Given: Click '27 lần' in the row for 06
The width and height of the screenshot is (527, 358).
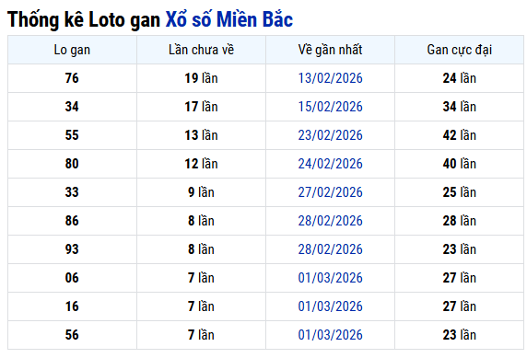Looking at the screenshot, I should click(x=460, y=278).
